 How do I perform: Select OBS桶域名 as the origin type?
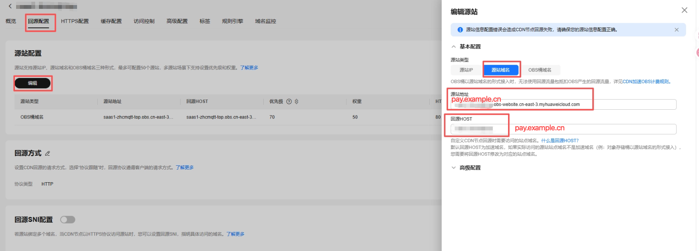tap(540, 70)
